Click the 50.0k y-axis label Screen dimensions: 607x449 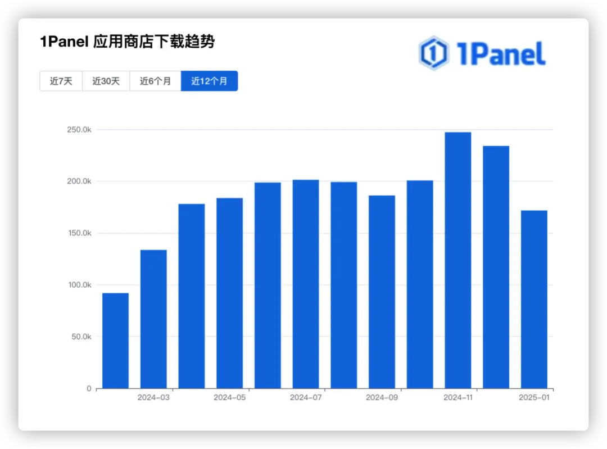81,337
